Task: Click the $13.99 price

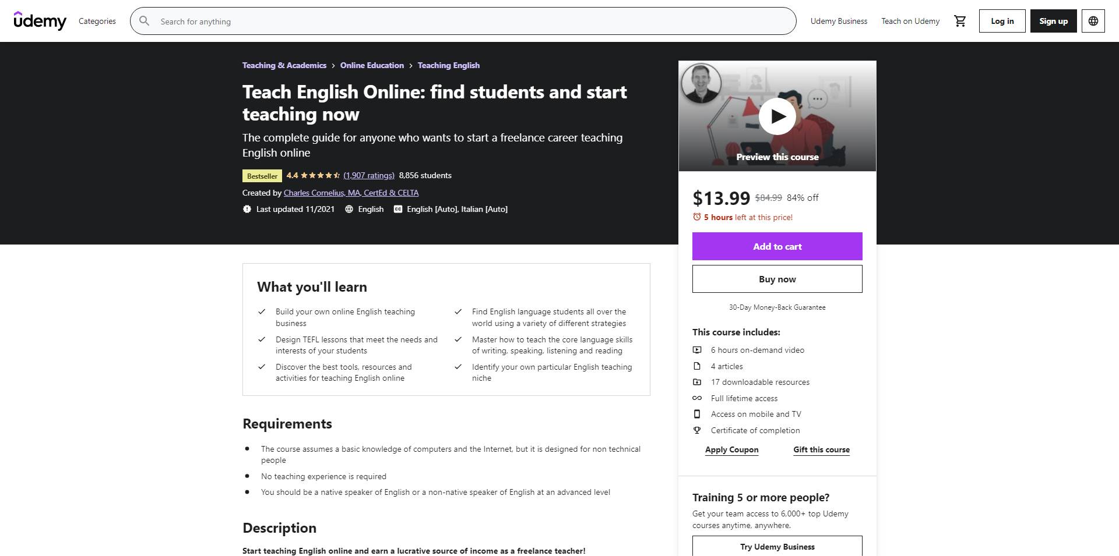Action: click(721, 198)
